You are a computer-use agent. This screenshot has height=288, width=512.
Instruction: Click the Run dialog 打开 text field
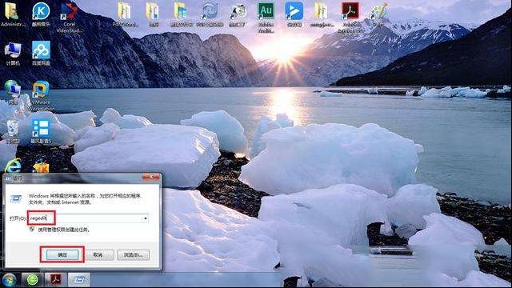coord(88,218)
